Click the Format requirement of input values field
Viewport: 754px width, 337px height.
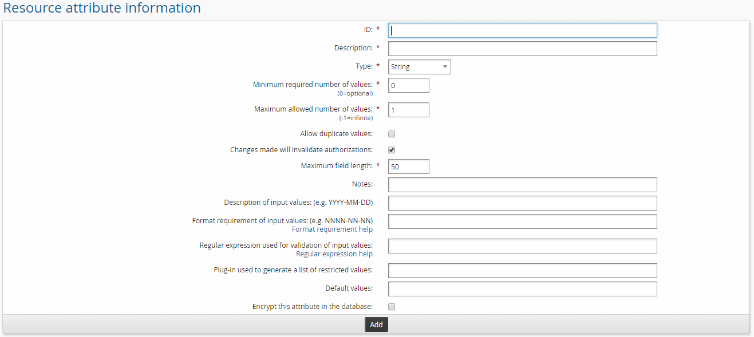tap(522, 221)
